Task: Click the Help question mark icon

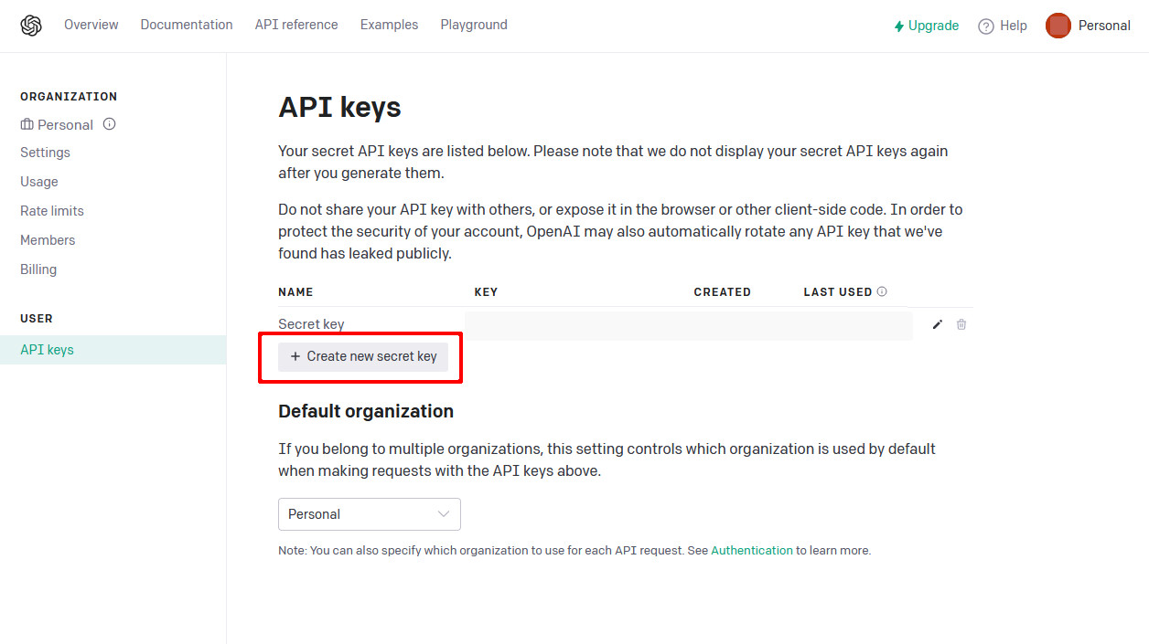Action: point(985,26)
